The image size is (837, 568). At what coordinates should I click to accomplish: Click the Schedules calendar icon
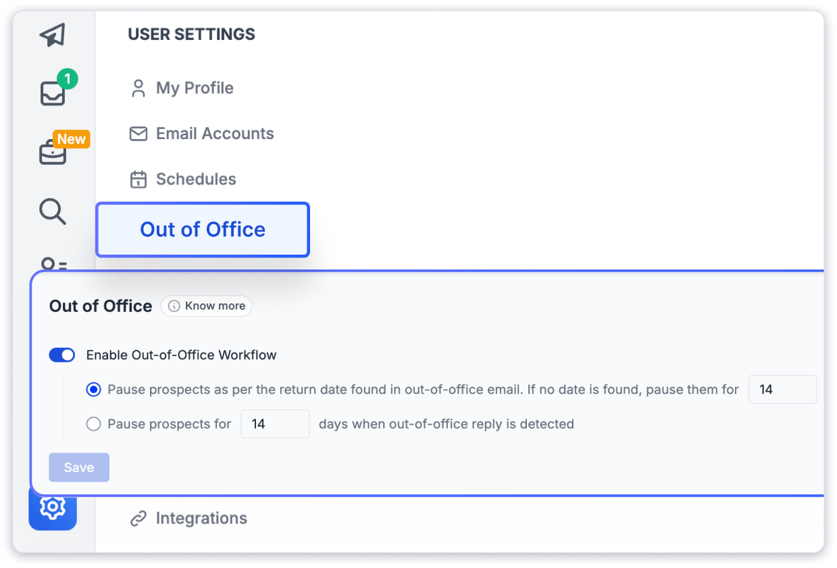click(138, 180)
